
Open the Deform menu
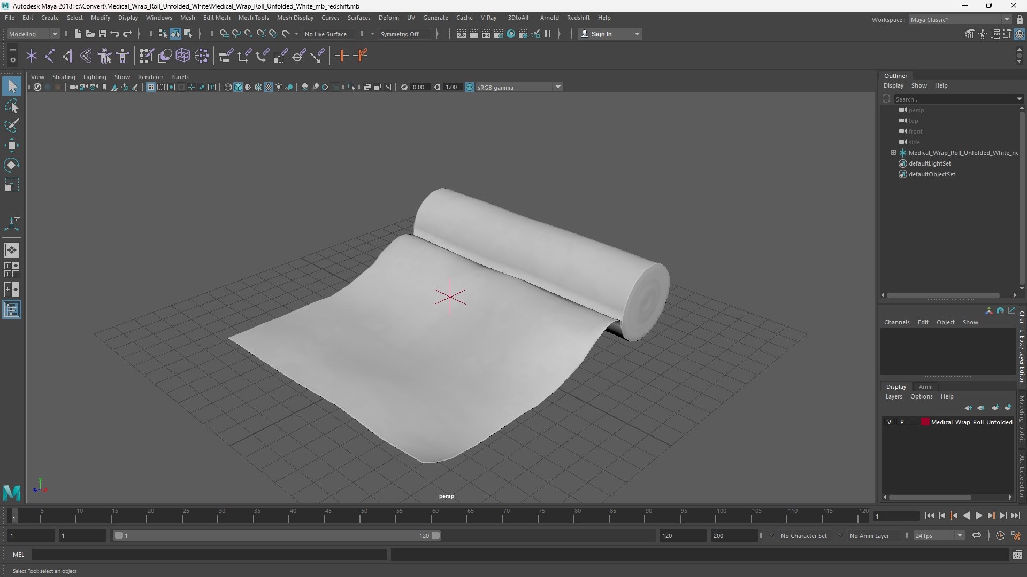point(389,18)
